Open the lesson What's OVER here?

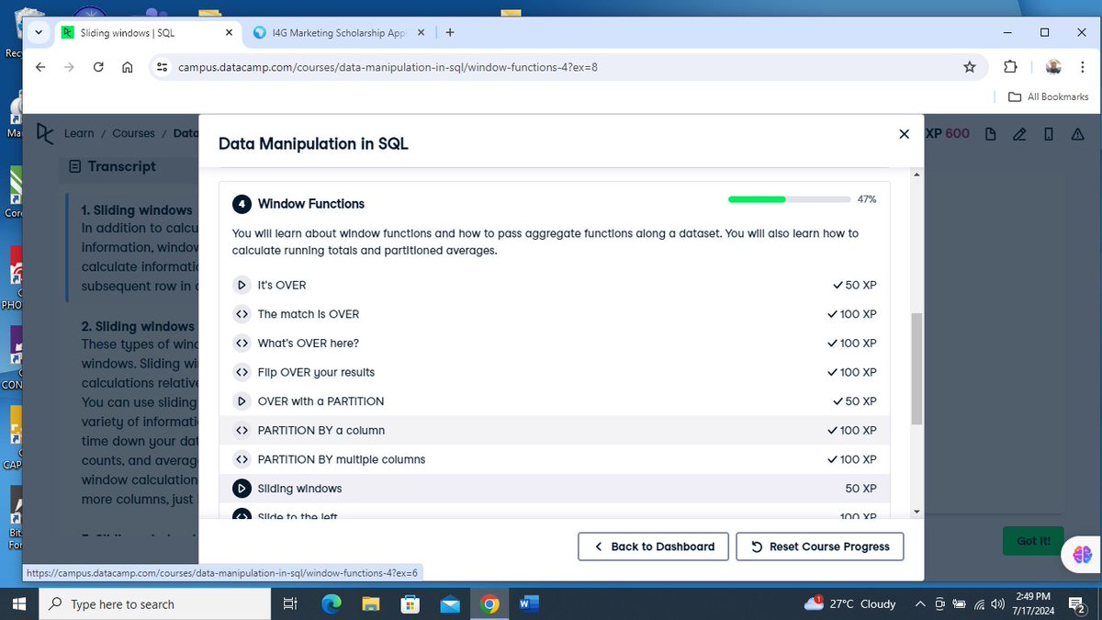point(309,344)
